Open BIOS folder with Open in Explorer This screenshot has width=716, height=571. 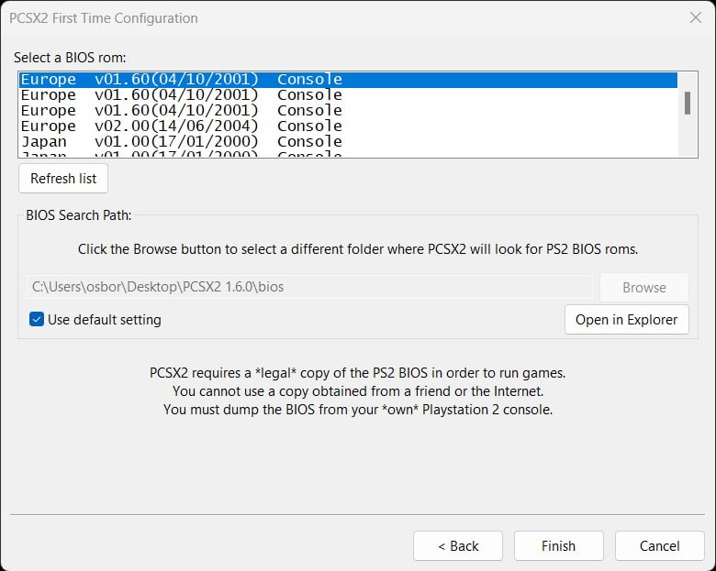[626, 320]
